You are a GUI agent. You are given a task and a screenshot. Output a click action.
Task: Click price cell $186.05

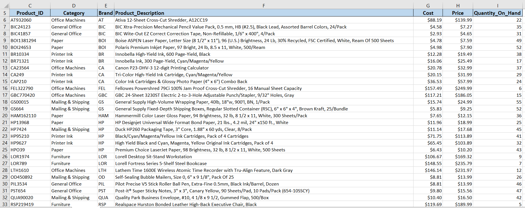(458, 95)
